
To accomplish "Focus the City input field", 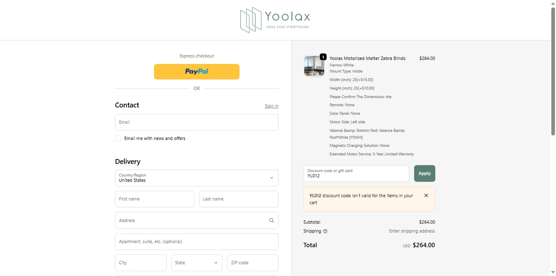I will 141,263.
